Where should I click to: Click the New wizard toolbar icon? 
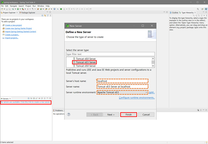pos(2,9)
